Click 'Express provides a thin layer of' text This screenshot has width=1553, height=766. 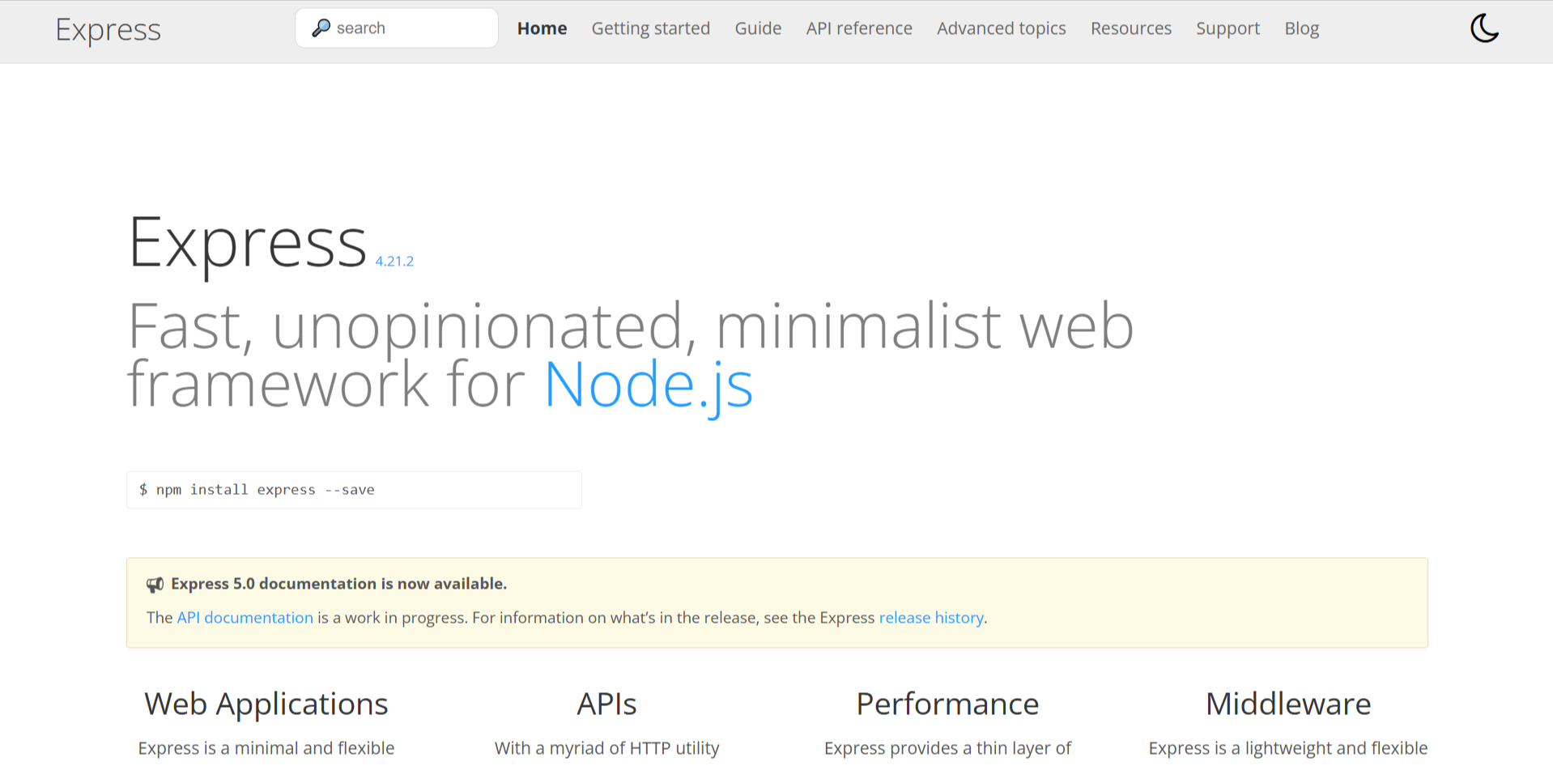[x=947, y=748]
